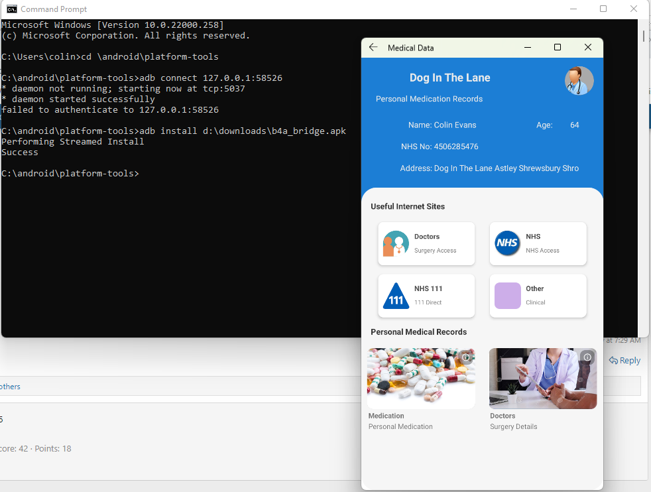Click the 'Success' output line

click(19, 152)
